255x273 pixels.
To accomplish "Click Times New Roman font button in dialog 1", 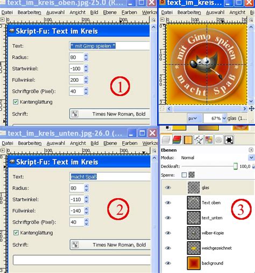I will [109, 114].
